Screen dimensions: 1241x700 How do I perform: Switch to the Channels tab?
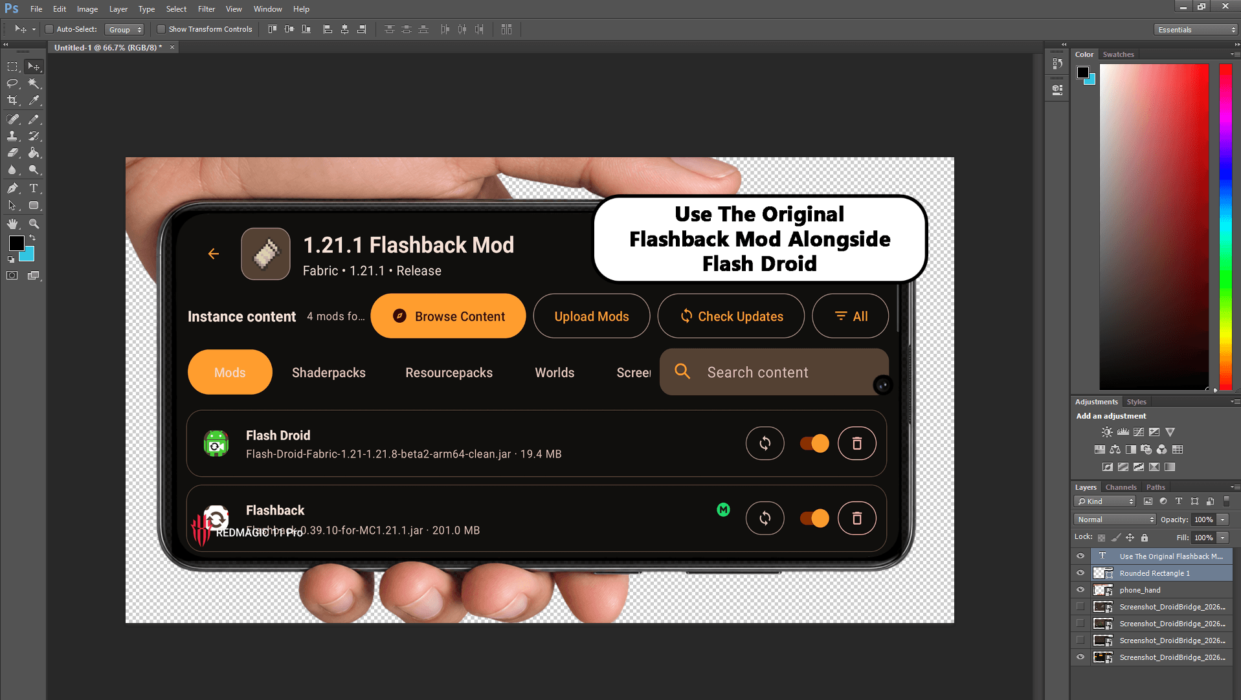pos(1121,487)
